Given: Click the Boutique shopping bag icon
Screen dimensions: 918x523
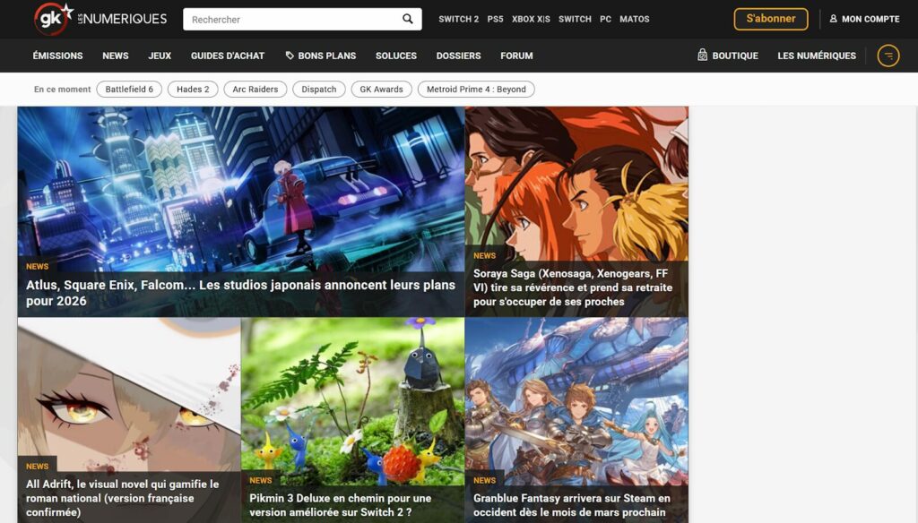Looking at the screenshot, I should [x=703, y=56].
